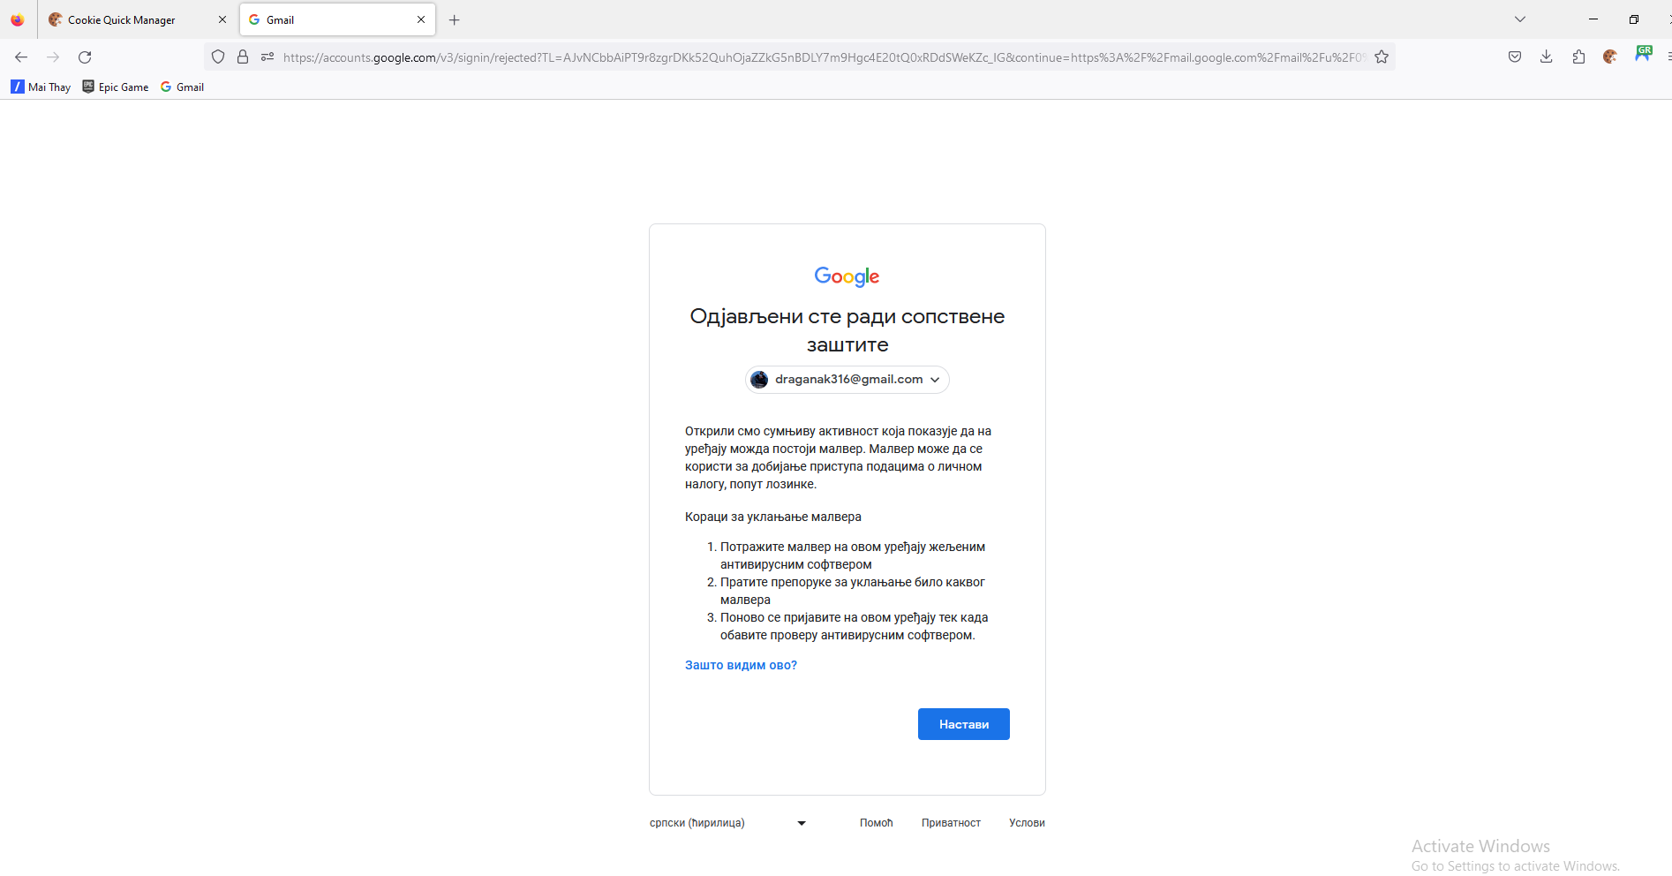
Task: Open the Зашто видим ово? link
Action: [x=741, y=665]
